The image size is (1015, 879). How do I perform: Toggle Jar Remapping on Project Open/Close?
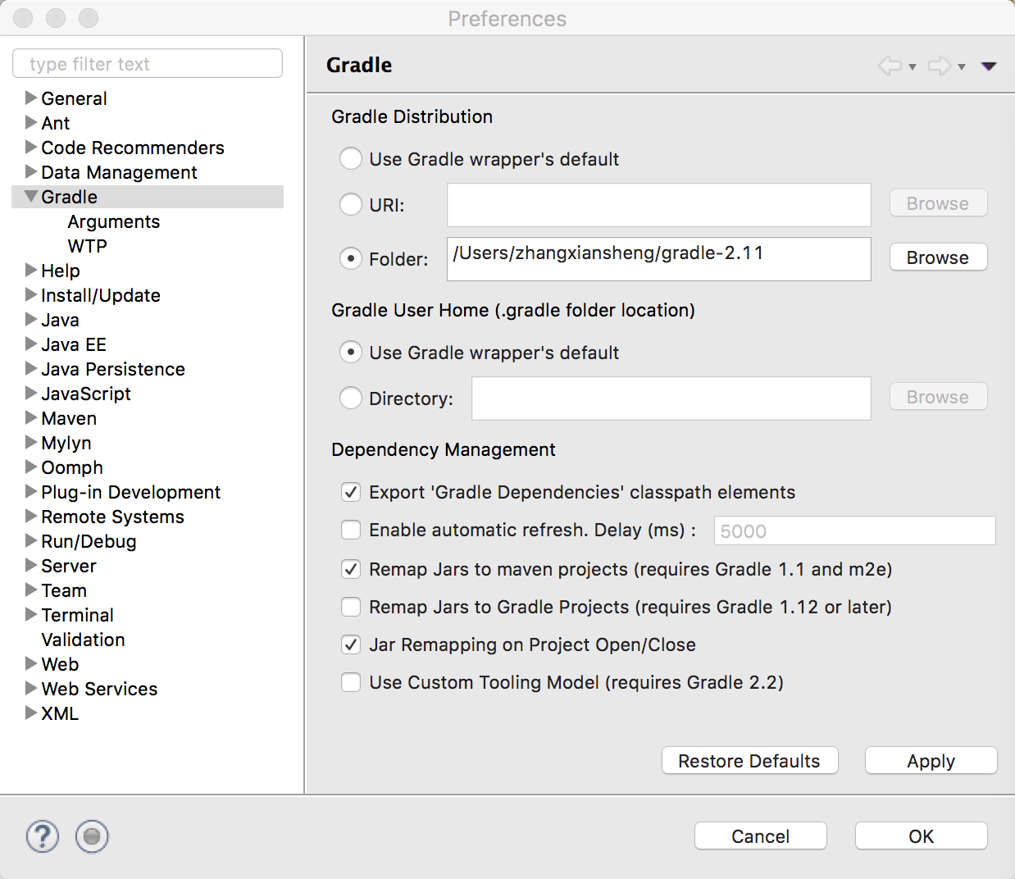351,644
